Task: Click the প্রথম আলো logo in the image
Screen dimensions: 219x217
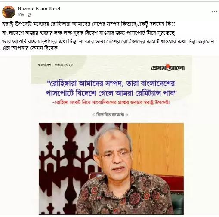Action: (x=168, y=67)
